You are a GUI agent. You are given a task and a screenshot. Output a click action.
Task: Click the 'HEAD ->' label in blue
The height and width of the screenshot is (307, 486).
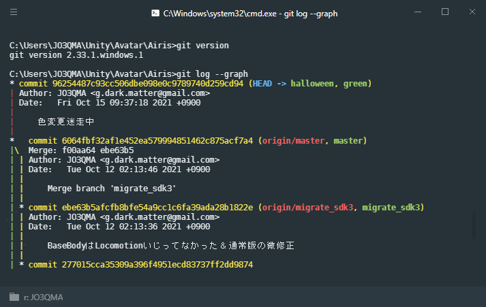coord(269,84)
